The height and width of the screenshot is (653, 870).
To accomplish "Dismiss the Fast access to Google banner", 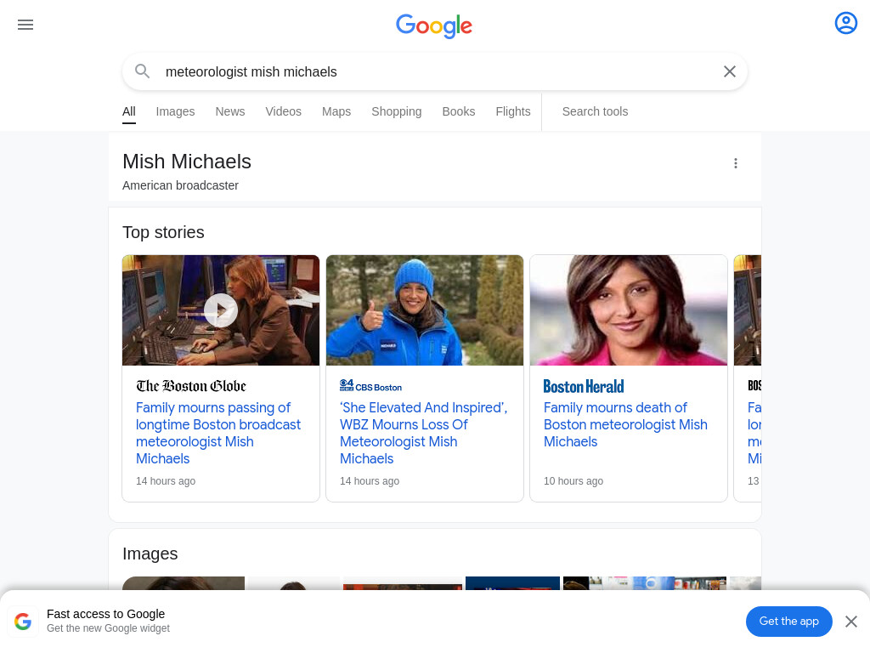I will click(851, 622).
